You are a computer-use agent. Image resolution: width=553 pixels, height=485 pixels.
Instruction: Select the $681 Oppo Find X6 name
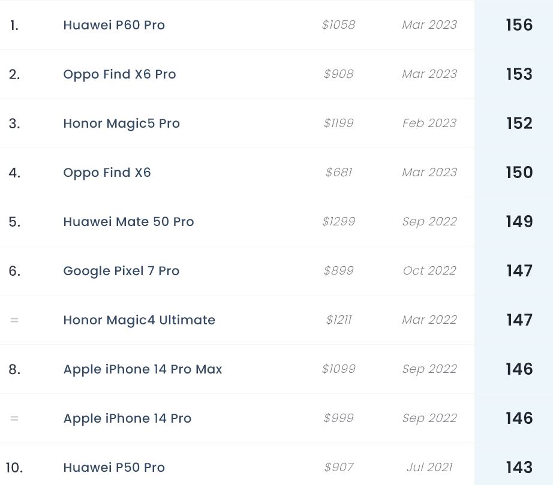107,173
